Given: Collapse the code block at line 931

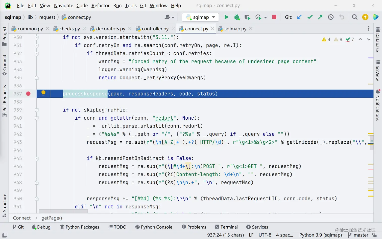Looking at the screenshot, I should tap(37, 46).
